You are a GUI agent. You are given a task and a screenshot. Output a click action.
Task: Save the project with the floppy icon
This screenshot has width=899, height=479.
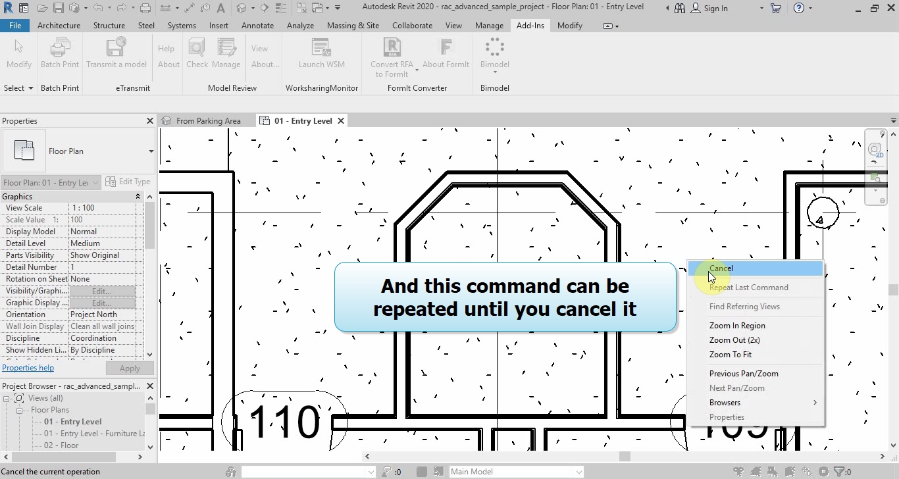pos(58,8)
